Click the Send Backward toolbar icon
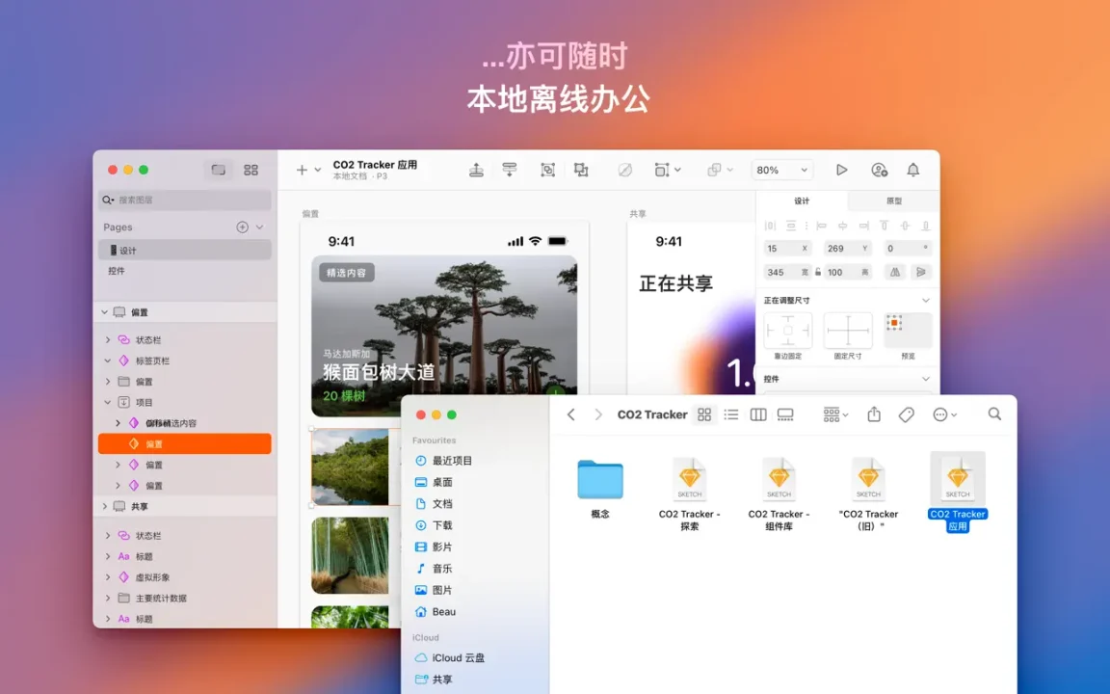The width and height of the screenshot is (1110, 694). [509, 170]
